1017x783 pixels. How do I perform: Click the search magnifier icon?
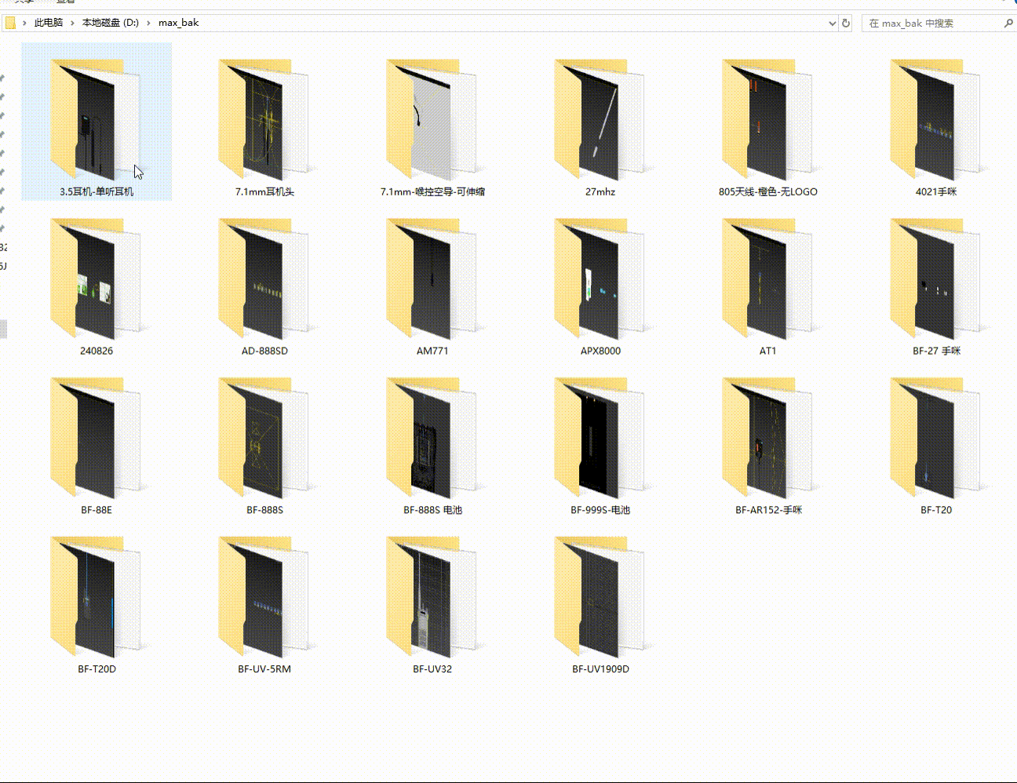tap(1008, 24)
